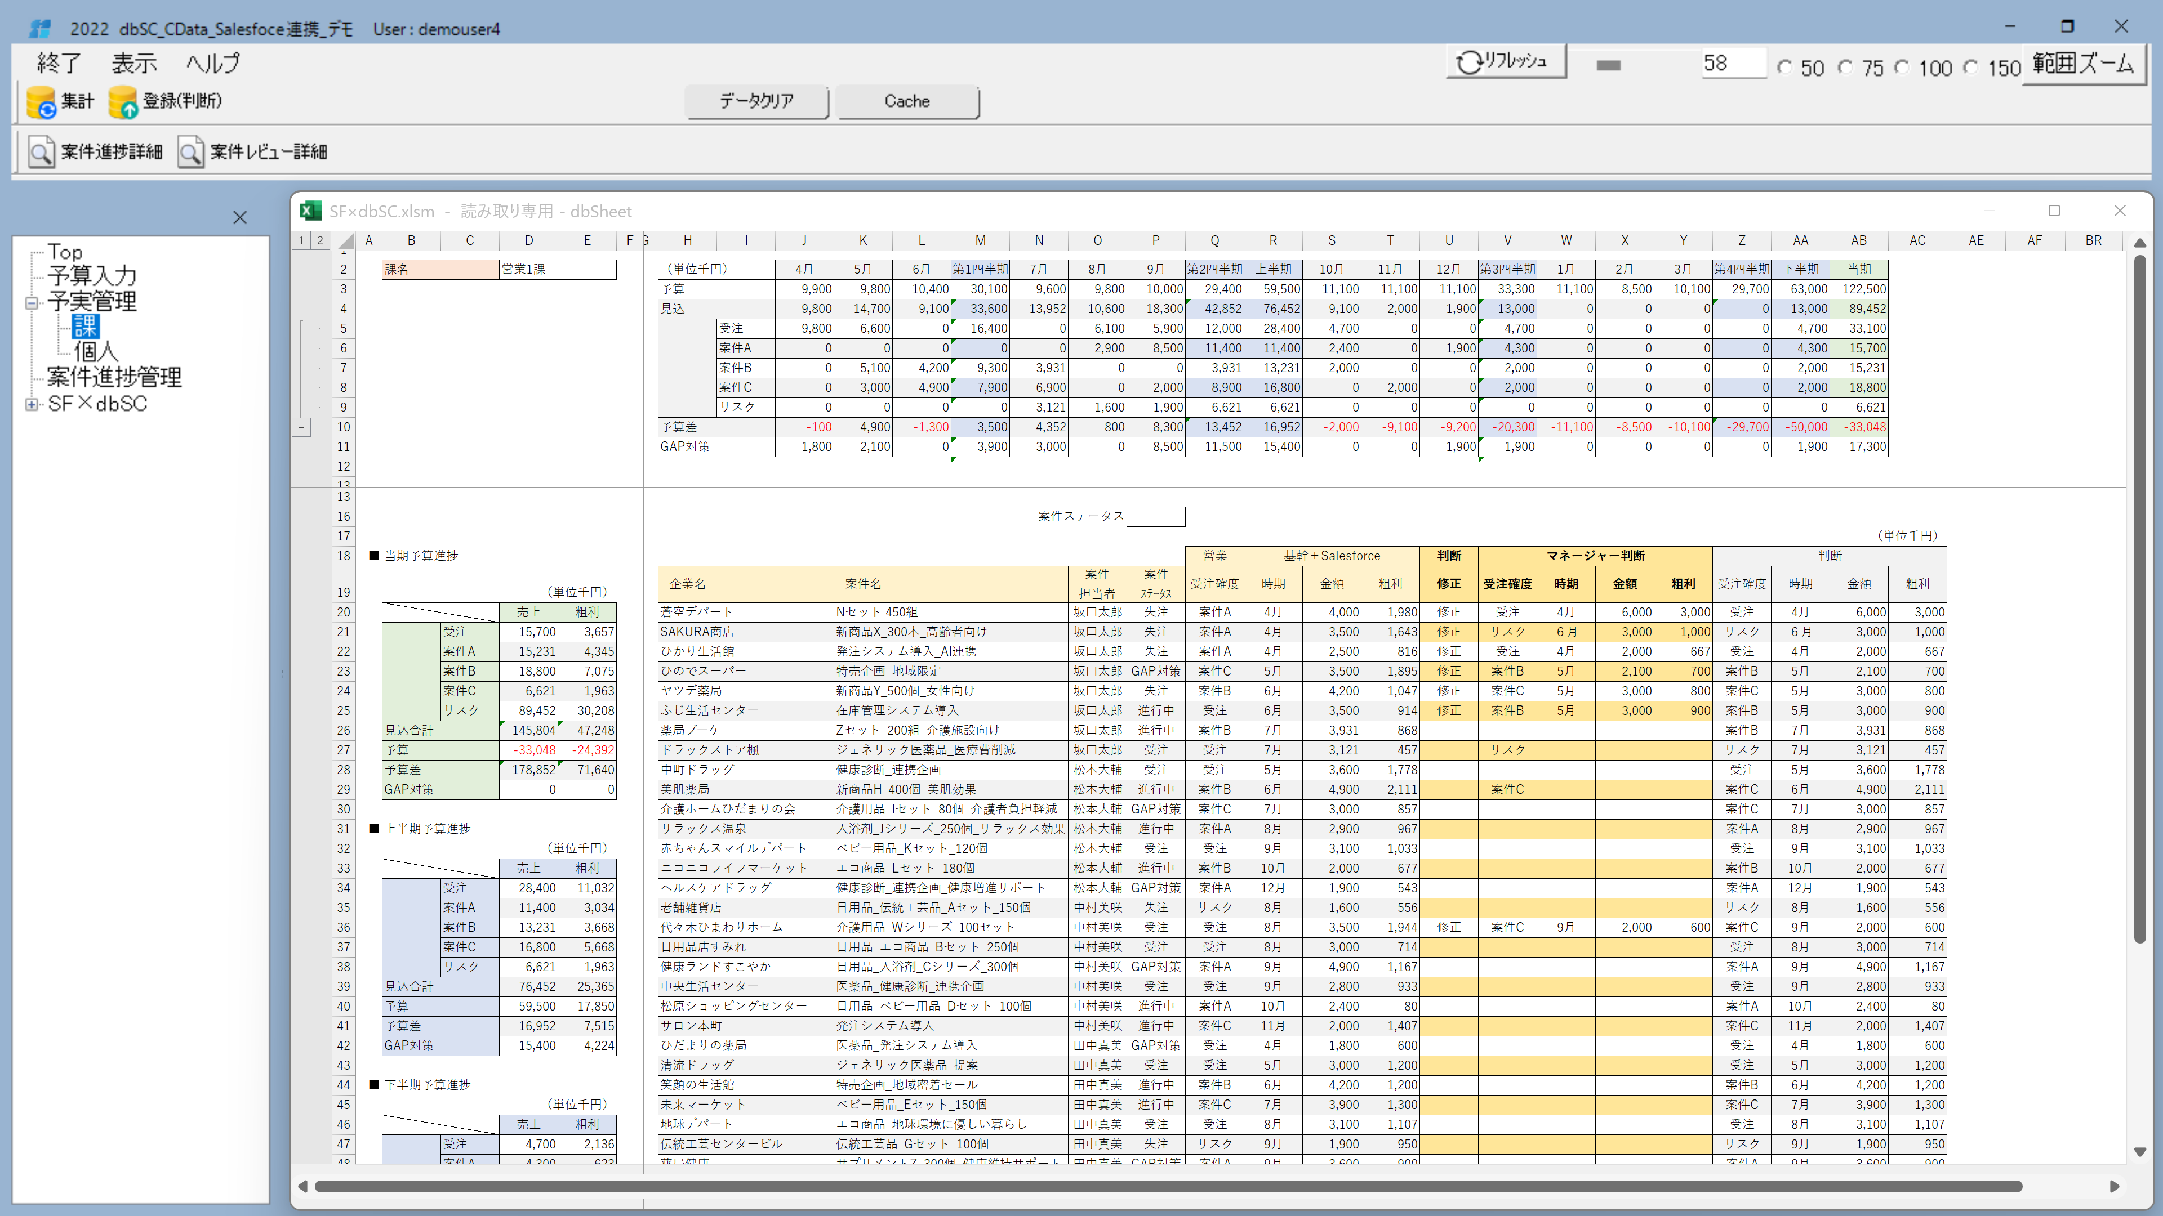Open the 終了 menu

pos(59,63)
